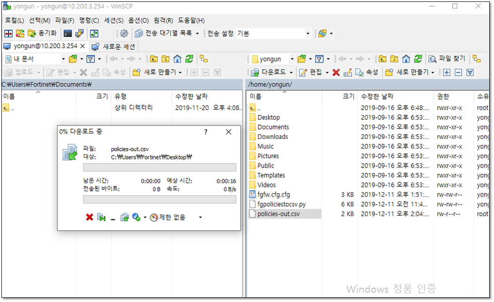Click the move to background transfer icon
The height and width of the screenshot is (302, 494).
point(124,217)
